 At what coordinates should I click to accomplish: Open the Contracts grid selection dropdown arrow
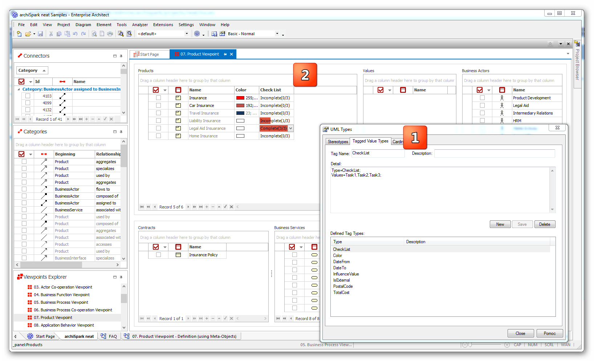(x=165, y=247)
